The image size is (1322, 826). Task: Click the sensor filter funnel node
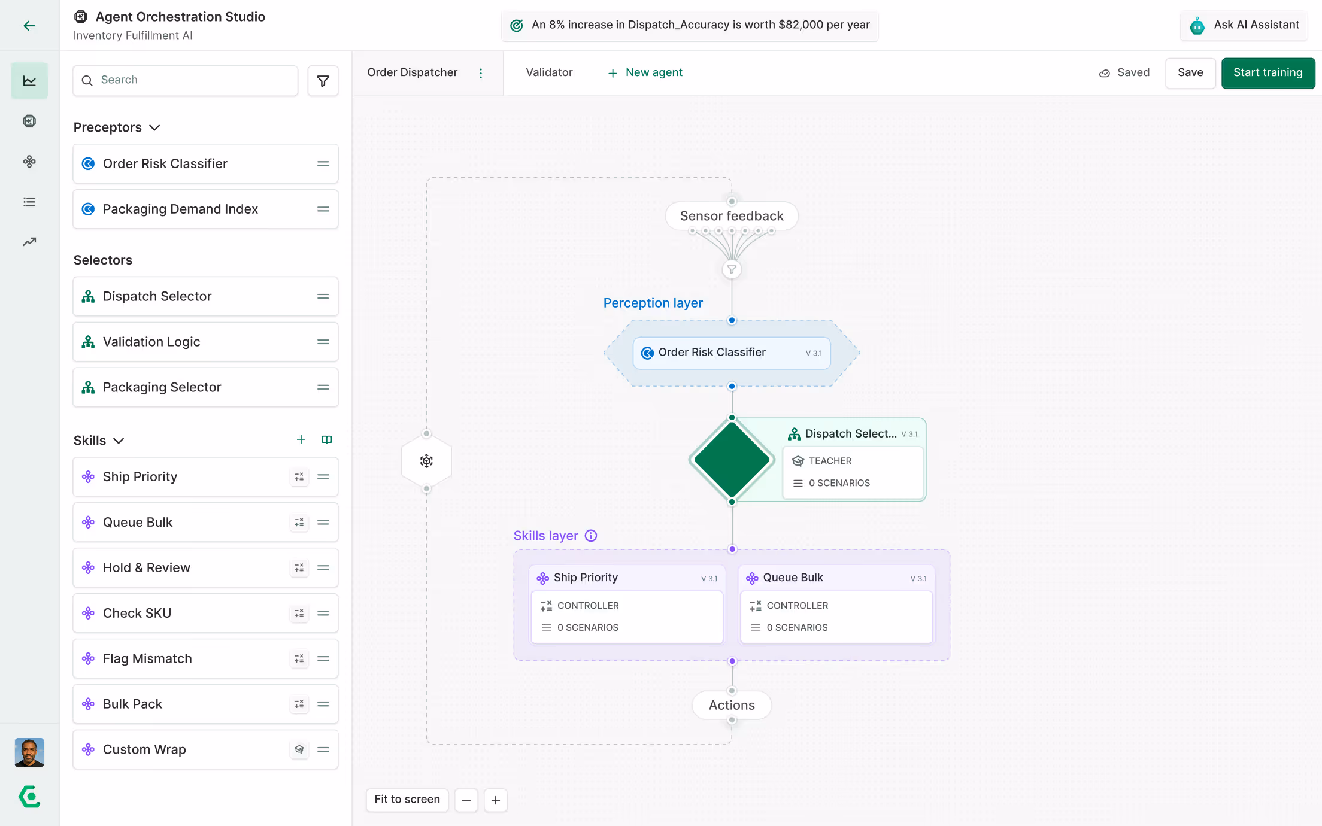[732, 269]
